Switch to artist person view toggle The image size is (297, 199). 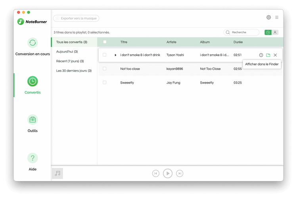pos(275,33)
